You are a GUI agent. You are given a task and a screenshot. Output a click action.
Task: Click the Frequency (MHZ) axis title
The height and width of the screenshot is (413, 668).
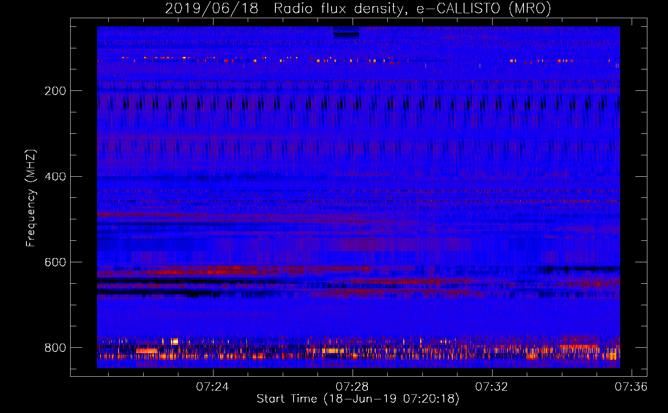31,198
